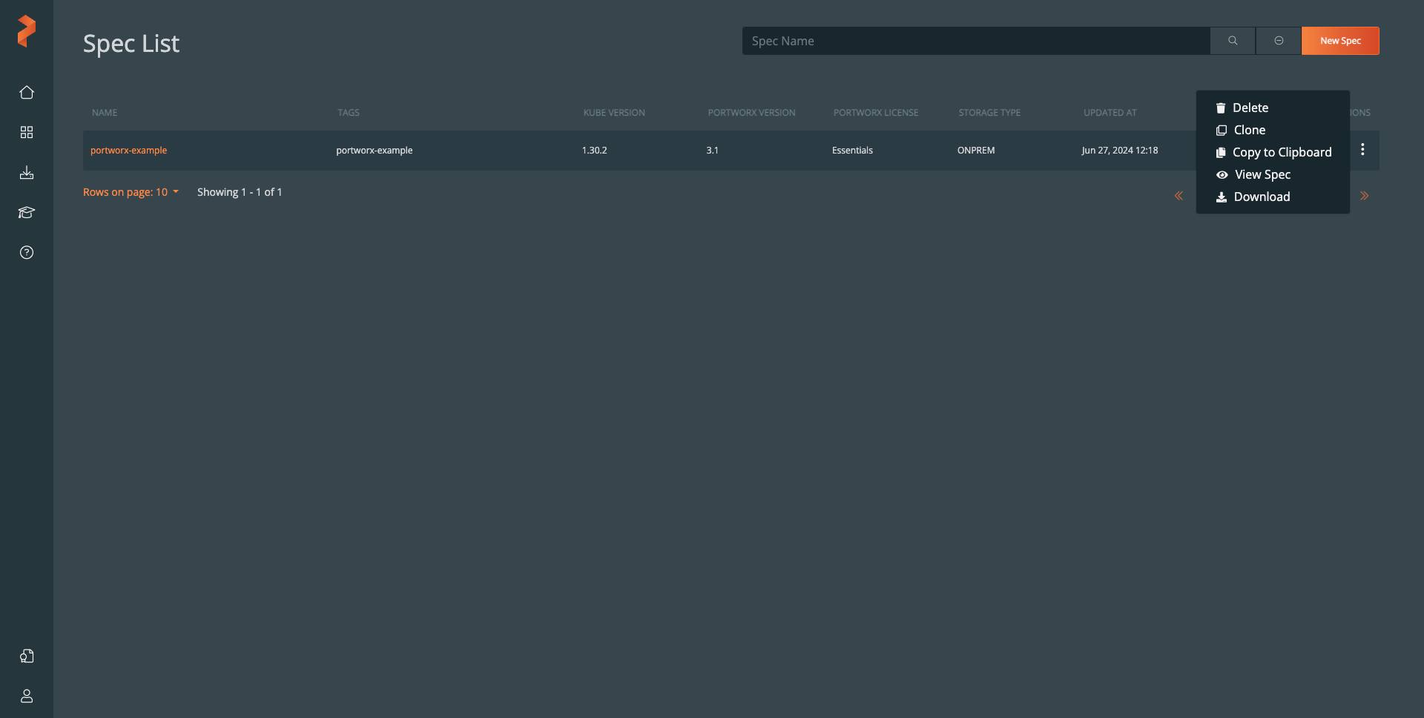Start a search with the magnifier icon
1424x718 pixels.
point(1232,41)
